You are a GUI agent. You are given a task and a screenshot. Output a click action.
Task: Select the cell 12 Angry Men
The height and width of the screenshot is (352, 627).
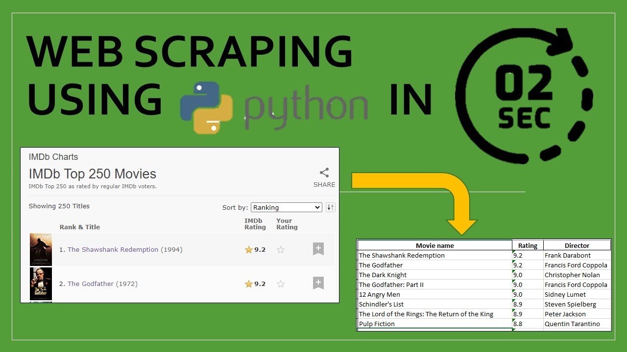pyautogui.click(x=435, y=294)
